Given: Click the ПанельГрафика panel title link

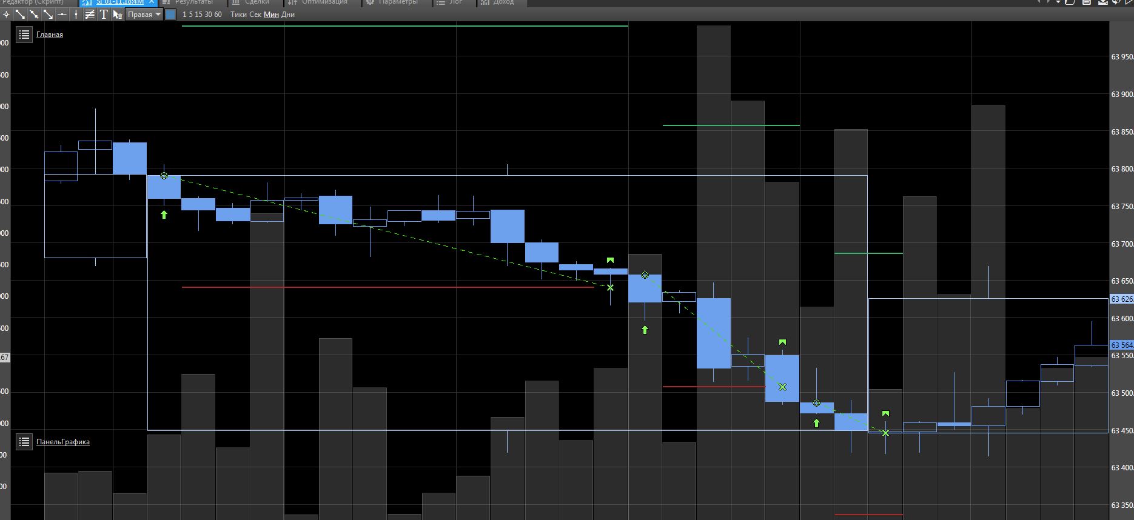Looking at the screenshot, I should pos(63,442).
